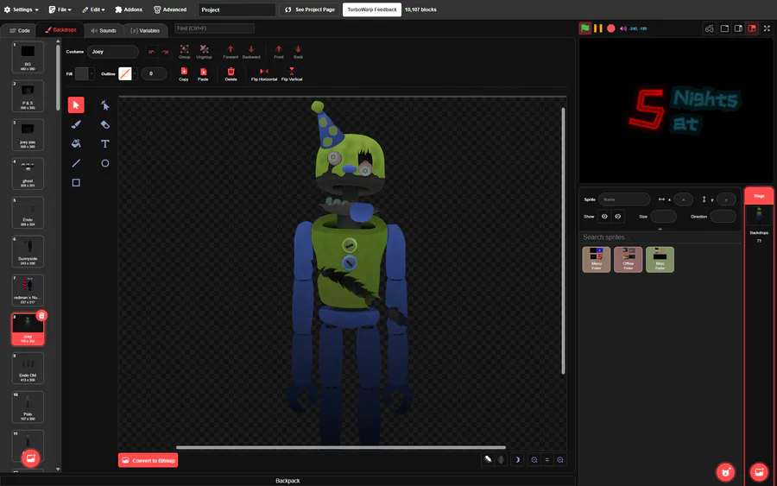This screenshot has width=777, height=486.
Task: Click See Project Page button
Action: click(x=310, y=9)
